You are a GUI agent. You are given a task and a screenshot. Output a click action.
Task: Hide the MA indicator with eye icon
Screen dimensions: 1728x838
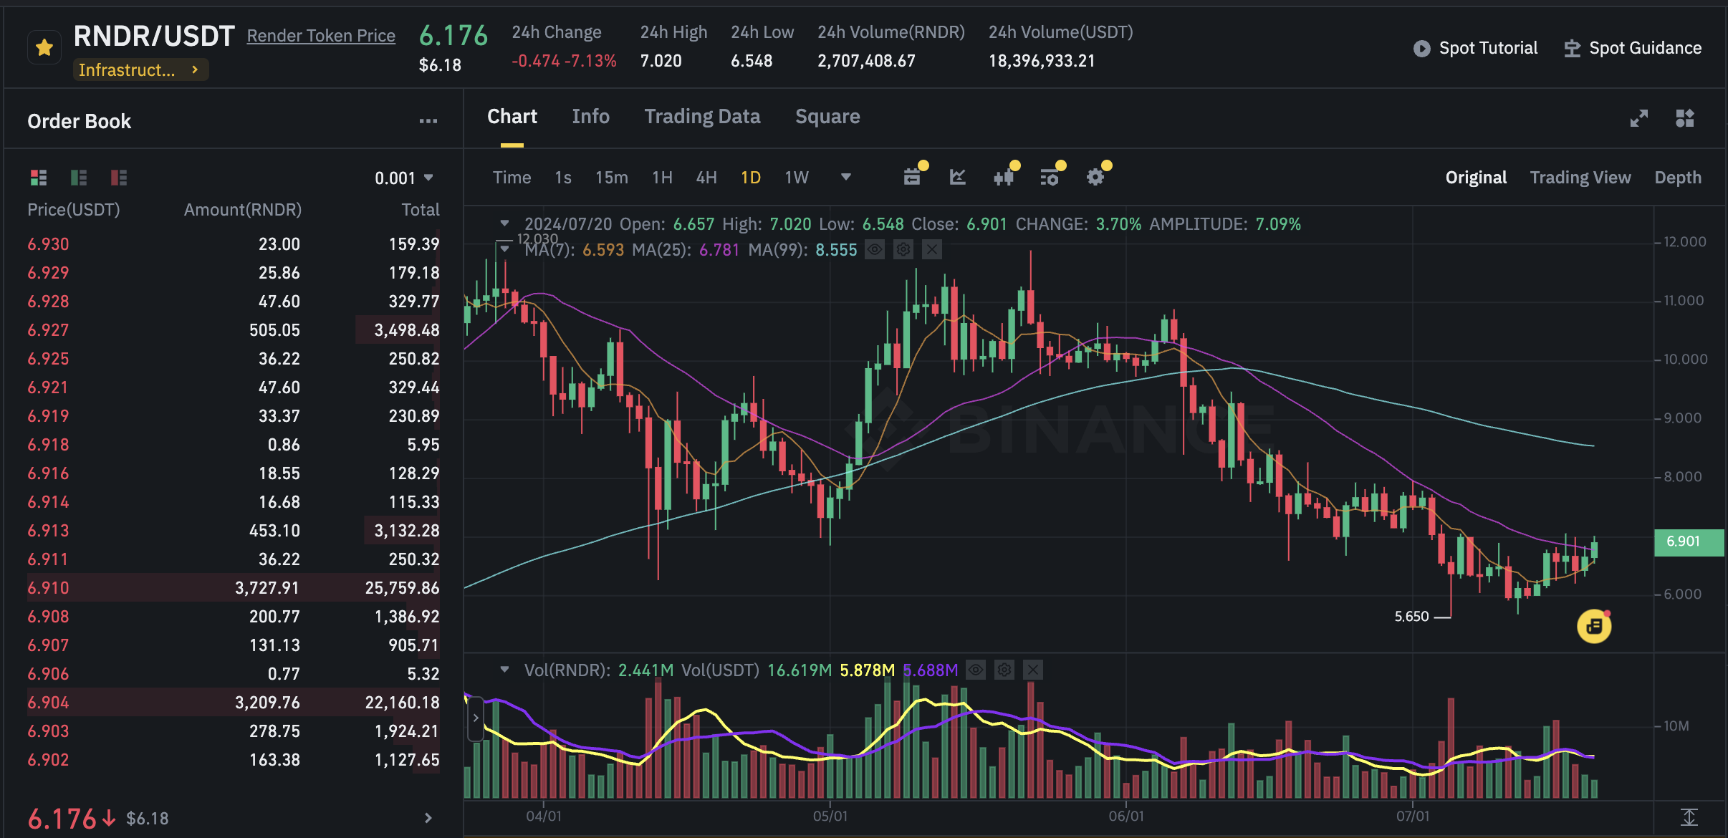[x=875, y=250]
